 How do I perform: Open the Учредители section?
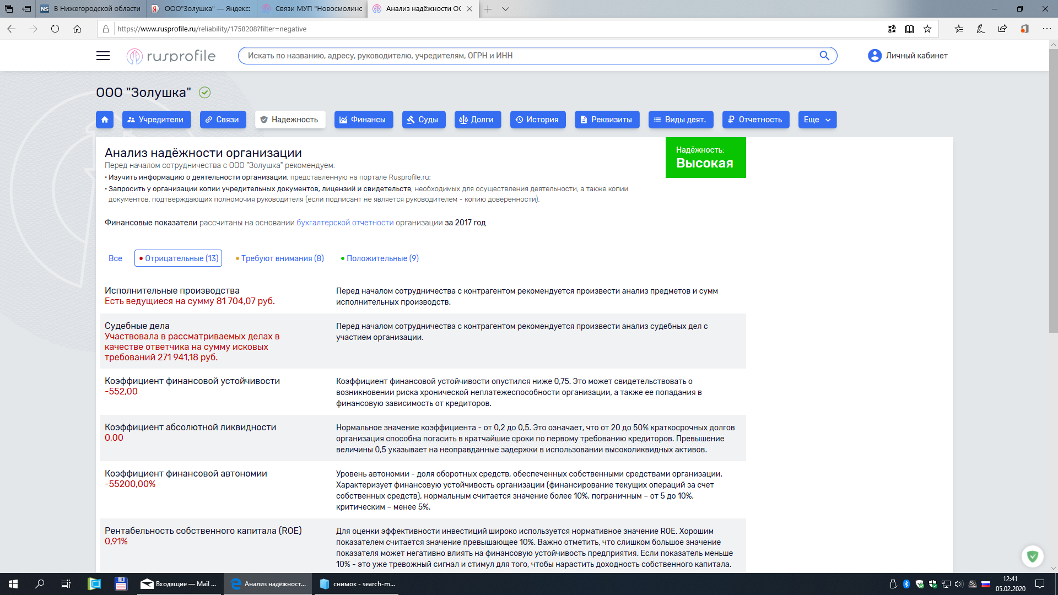[x=156, y=120]
